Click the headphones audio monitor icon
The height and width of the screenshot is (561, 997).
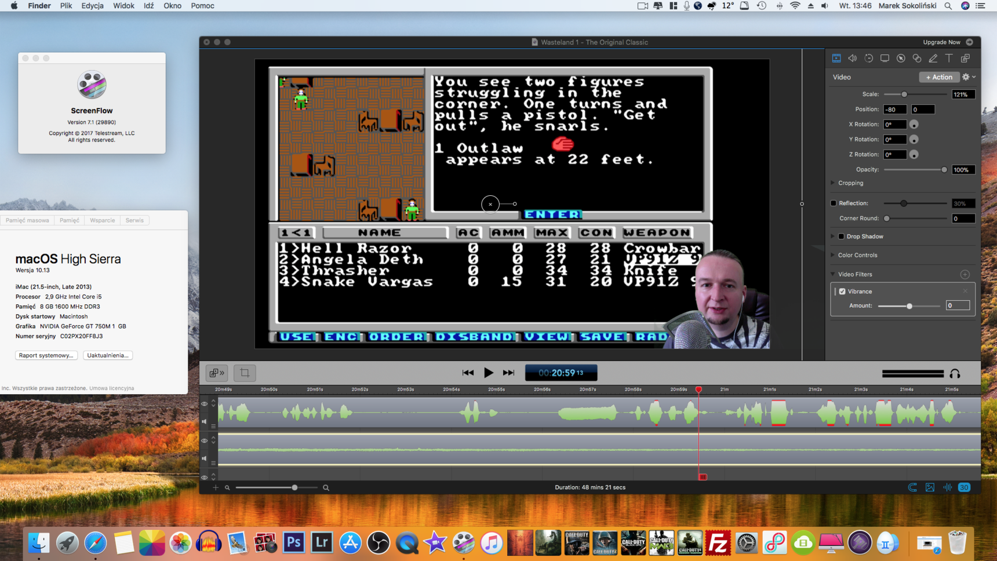(955, 374)
